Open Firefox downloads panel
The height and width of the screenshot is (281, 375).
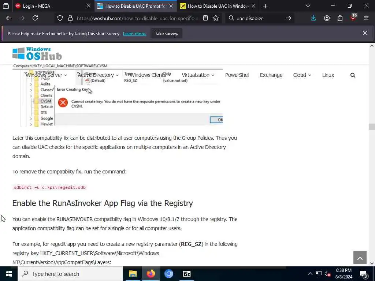click(x=313, y=18)
